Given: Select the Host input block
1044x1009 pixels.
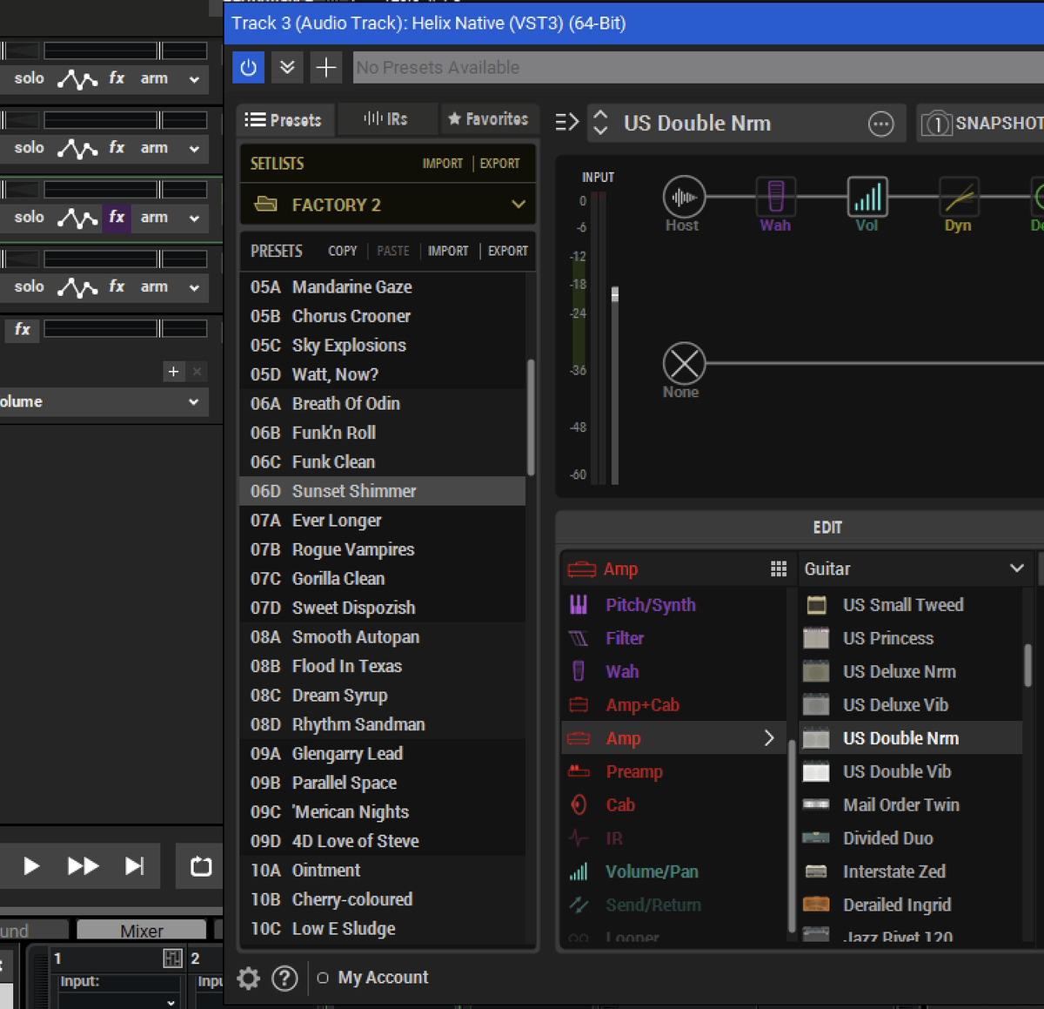Looking at the screenshot, I should [x=684, y=198].
